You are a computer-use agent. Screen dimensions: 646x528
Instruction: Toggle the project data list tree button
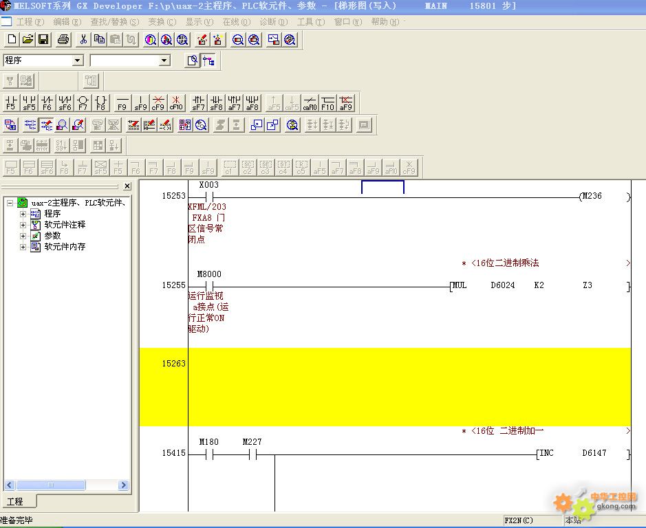click(208, 61)
